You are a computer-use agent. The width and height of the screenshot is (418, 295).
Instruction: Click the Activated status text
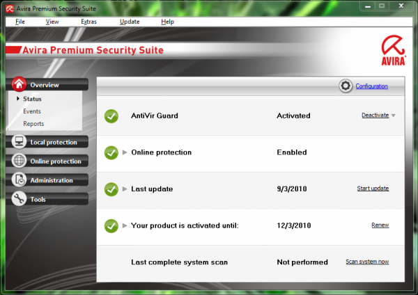tap(293, 115)
